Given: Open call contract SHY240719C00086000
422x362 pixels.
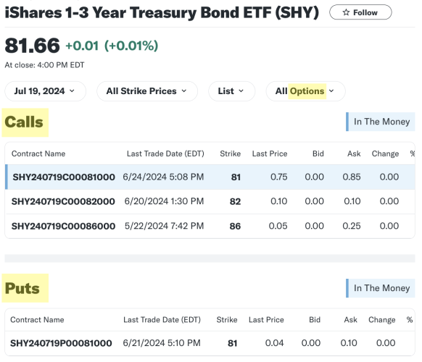Looking at the screenshot, I should coord(63,227).
